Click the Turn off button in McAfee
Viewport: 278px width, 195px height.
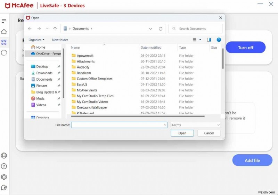click(x=246, y=47)
